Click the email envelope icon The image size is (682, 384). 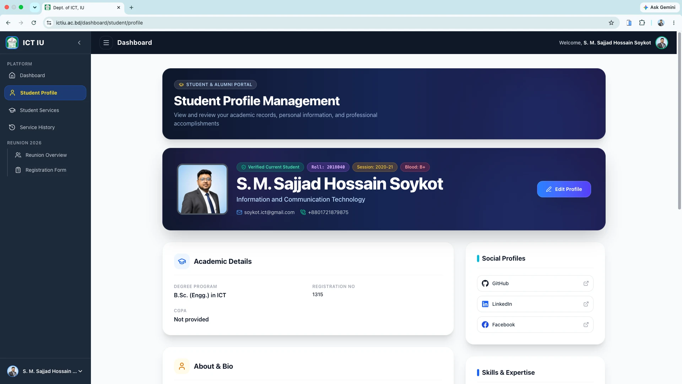point(239,212)
